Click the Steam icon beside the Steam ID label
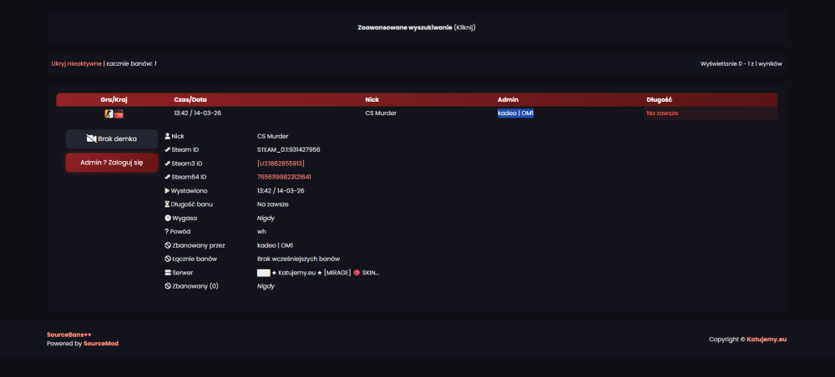Image resolution: width=835 pixels, height=377 pixels. click(x=168, y=150)
